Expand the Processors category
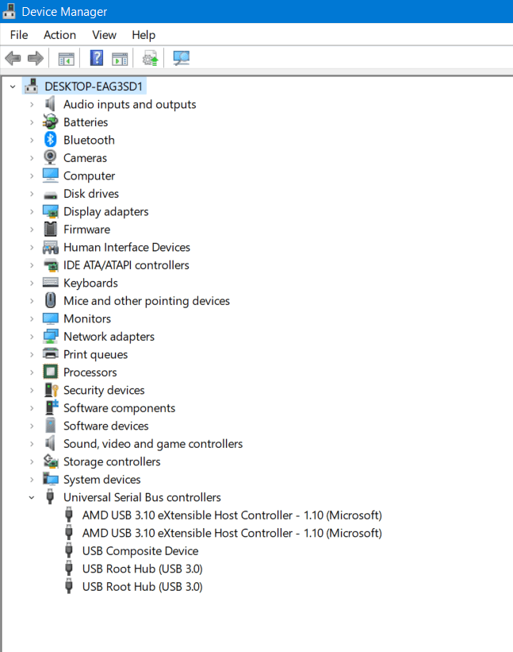 [32, 372]
